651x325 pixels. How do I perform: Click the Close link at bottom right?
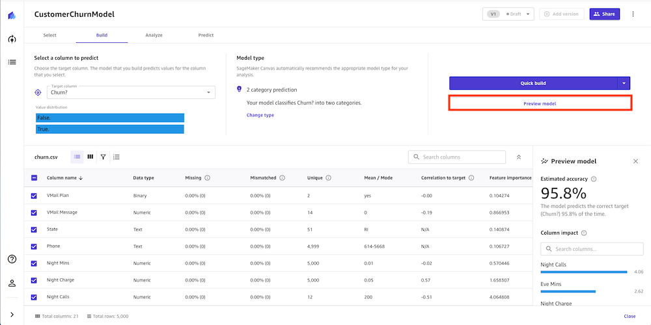(x=630, y=317)
